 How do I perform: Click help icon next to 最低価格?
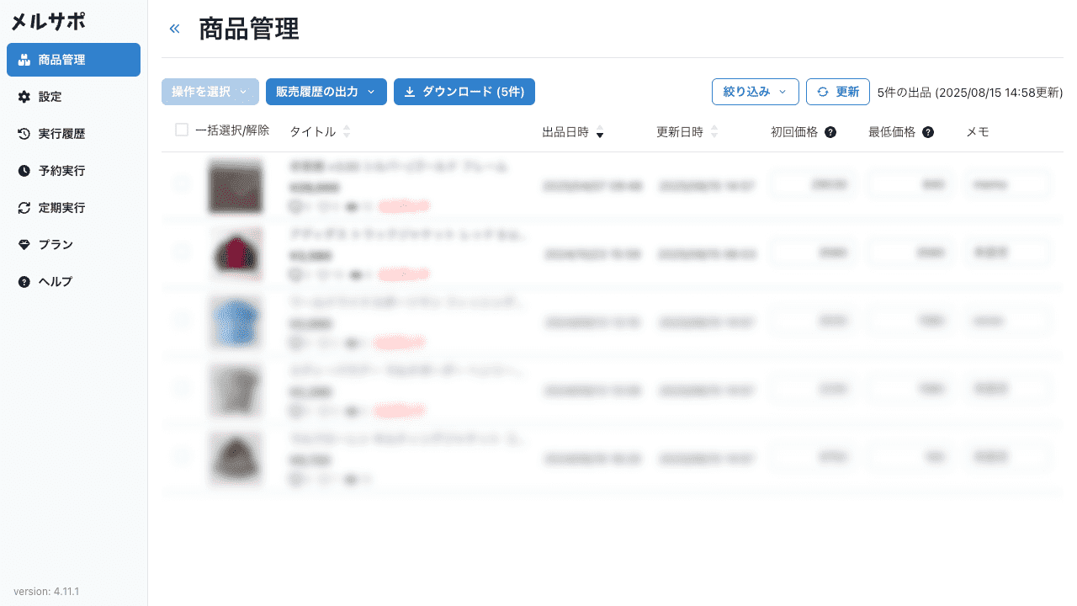(x=928, y=132)
